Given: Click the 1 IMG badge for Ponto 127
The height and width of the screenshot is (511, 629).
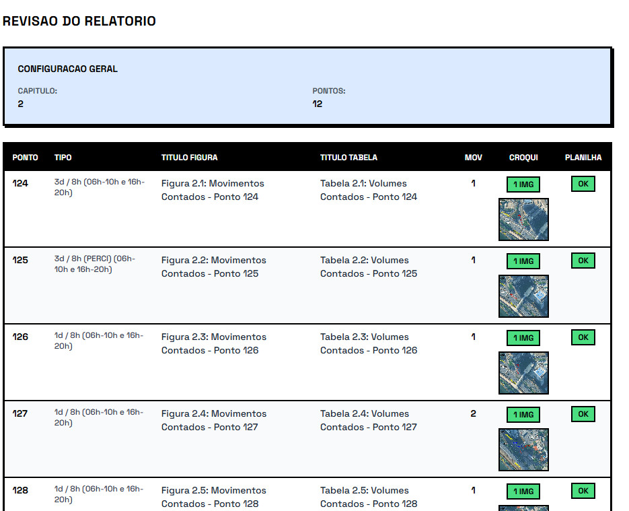Looking at the screenshot, I should point(523,414).
